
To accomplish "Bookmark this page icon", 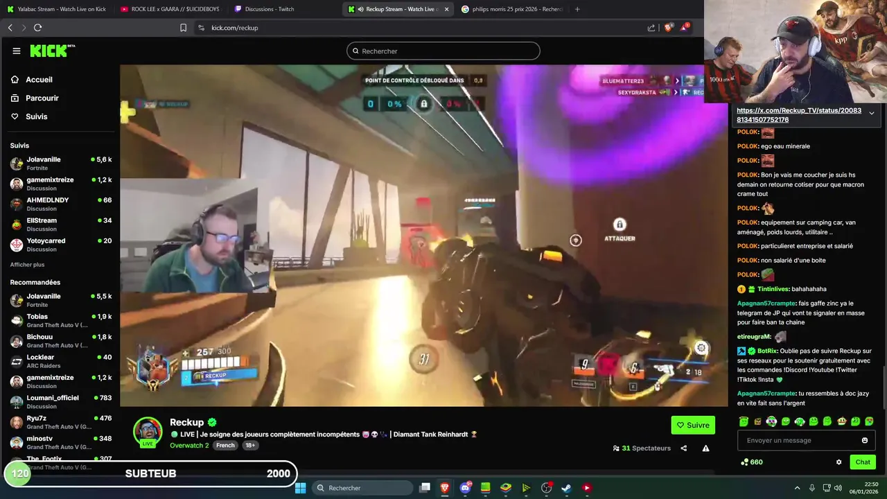I will 183,28.
